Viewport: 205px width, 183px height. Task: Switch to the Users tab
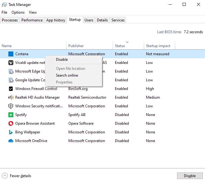tap(89, 20)
